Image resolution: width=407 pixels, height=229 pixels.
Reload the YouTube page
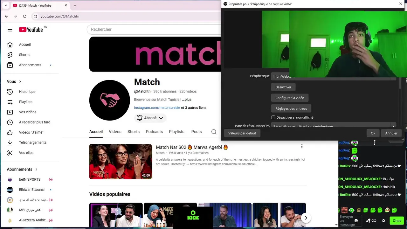(x=24, y=16)
